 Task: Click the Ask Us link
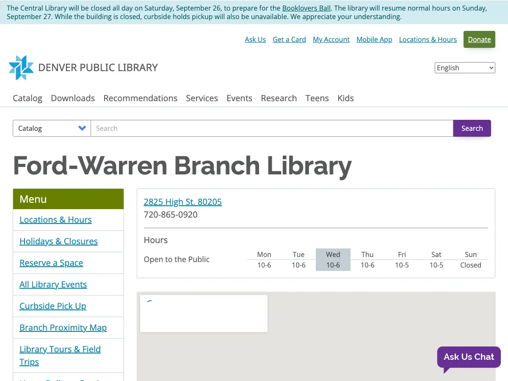tap(255, 39)
